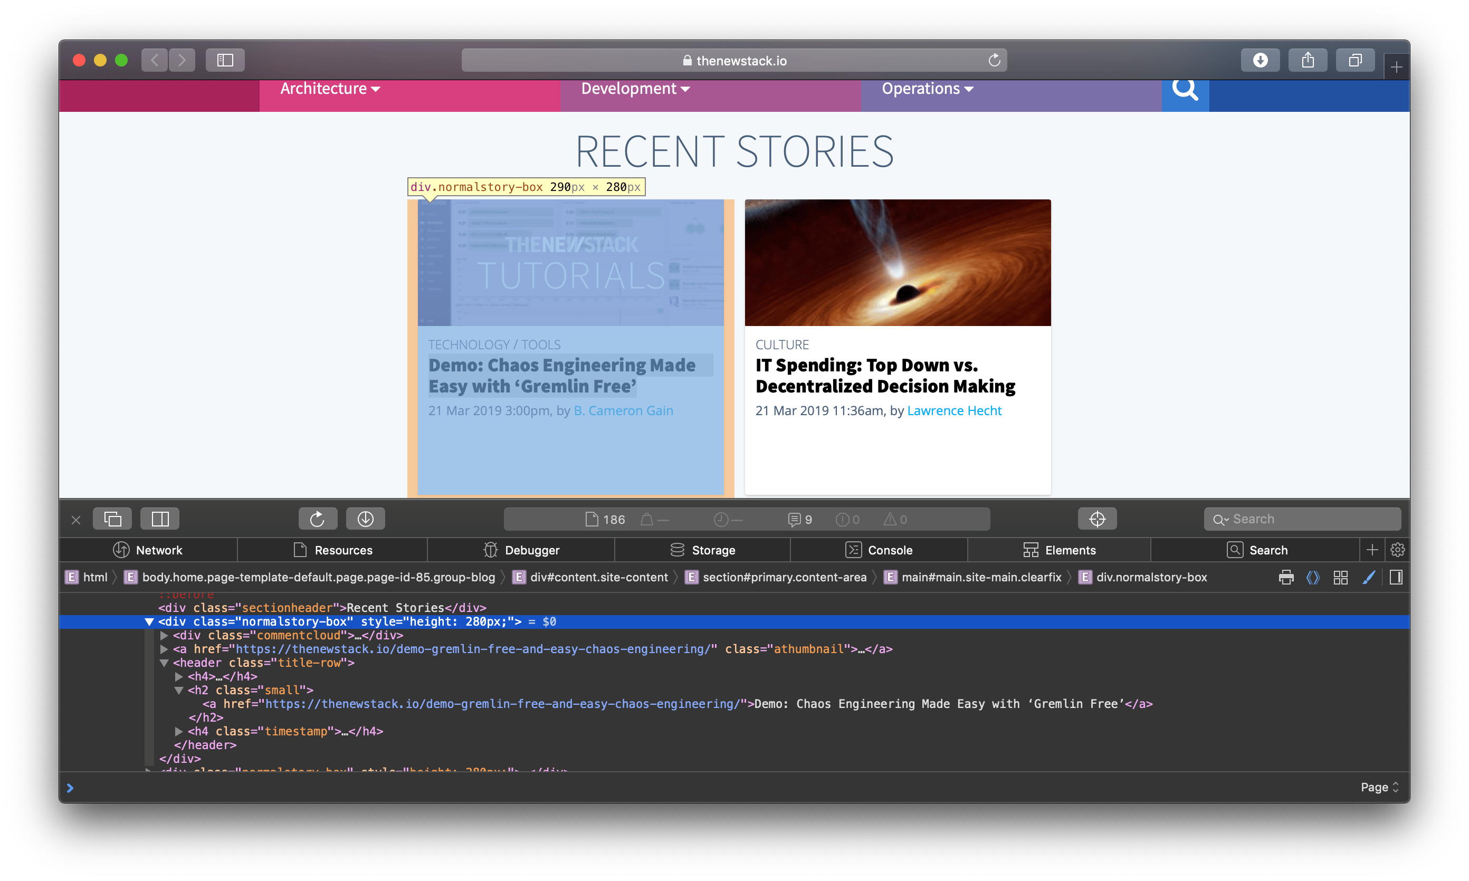This screenshot has width=1469, height=881.
Task: Visit author B. Cameron Gain's link
Action: [x=623, y=410]
